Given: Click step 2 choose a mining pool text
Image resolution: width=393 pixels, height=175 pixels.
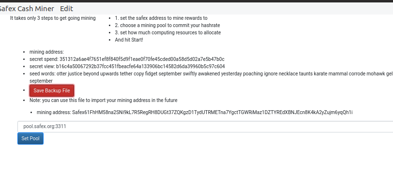Looking at the screenshot, I should pyautogui.click(x=167, y=25).
